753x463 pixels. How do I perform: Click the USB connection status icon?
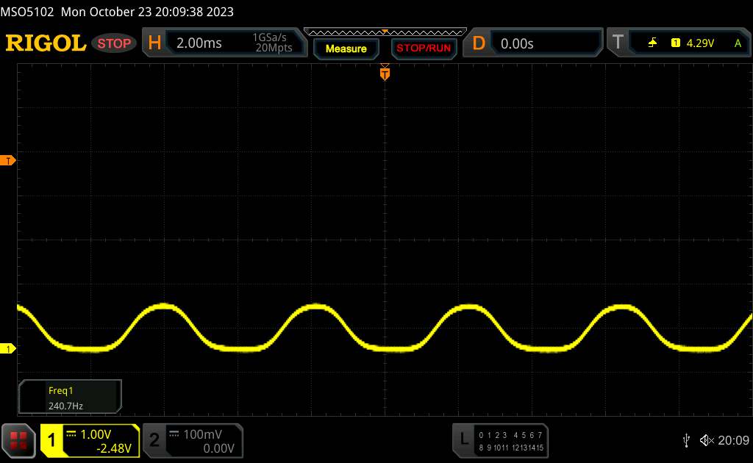686,440
